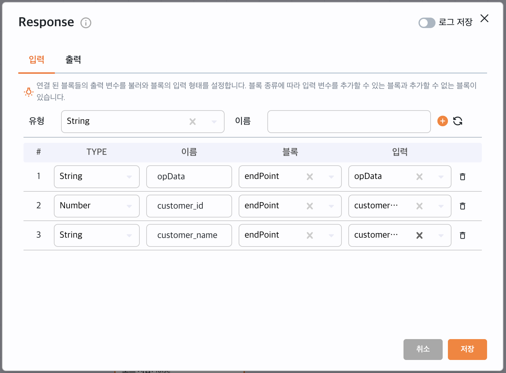Delete the customer_id row with trash icon
506x373 pixels.
pos(462,206)
